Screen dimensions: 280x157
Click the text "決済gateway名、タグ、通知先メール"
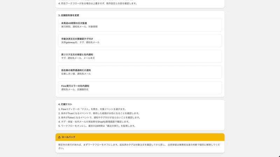(80, 42)
